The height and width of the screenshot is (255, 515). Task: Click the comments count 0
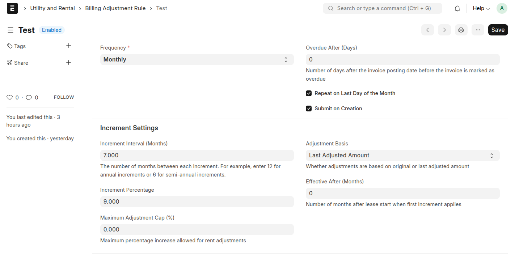pos(36,98)
